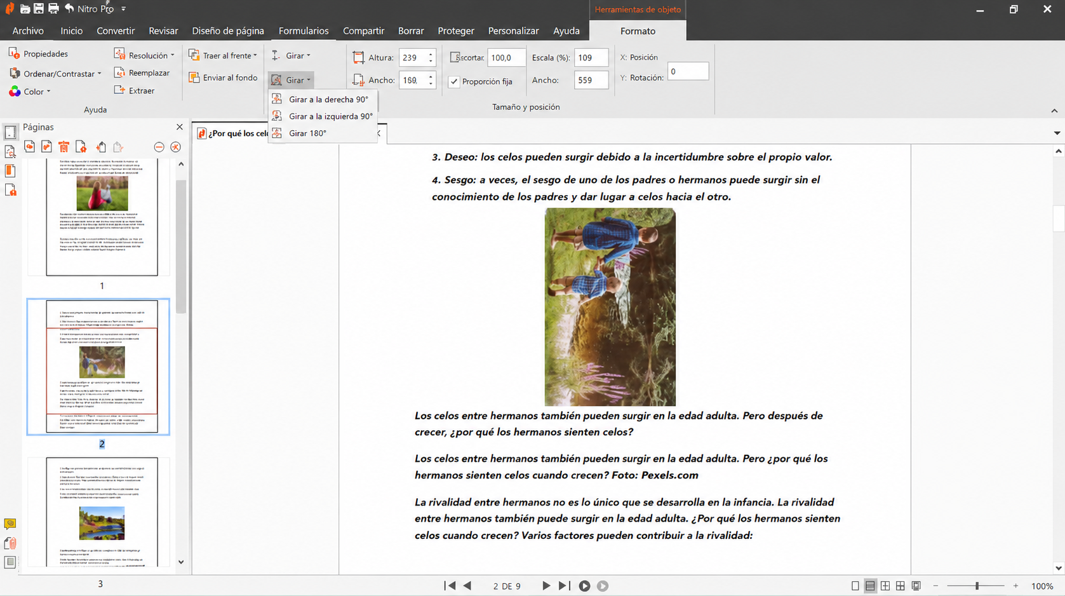
Task: Switch to the Personalizar tab
Action: pyautogui.click(x=513, y=30)
